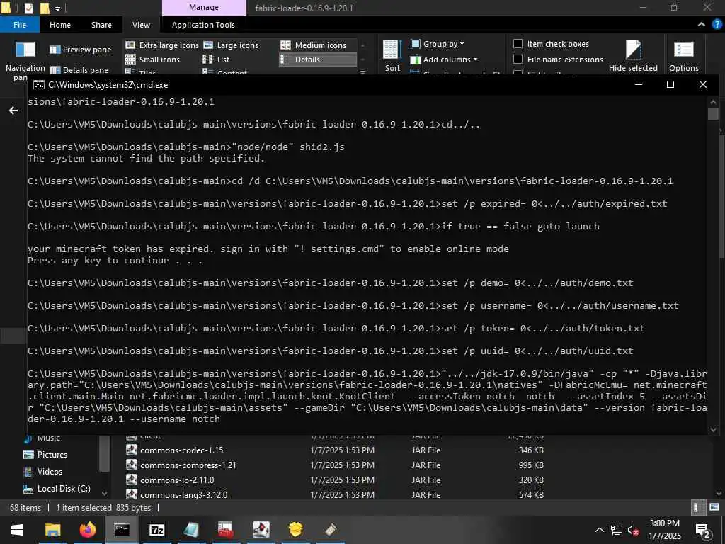Minimize the cmd.exe window
725x544 pixels.
pos(639,84)
